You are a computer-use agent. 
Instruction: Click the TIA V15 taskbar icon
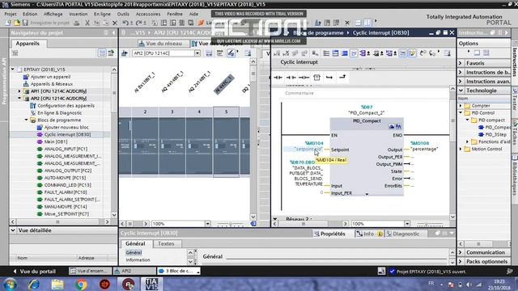coord(151,284)
